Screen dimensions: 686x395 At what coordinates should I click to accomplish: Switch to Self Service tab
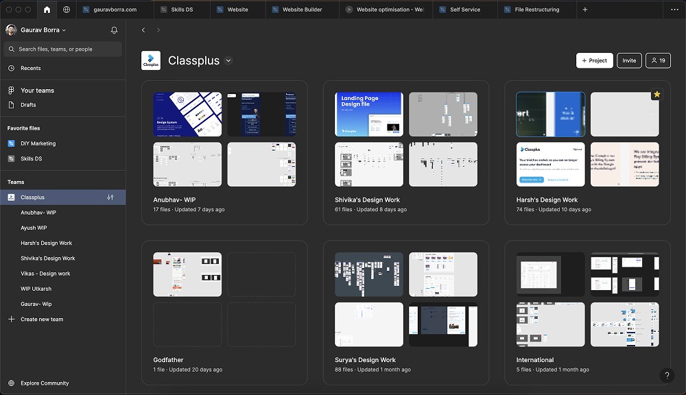[x=465, y=9]
